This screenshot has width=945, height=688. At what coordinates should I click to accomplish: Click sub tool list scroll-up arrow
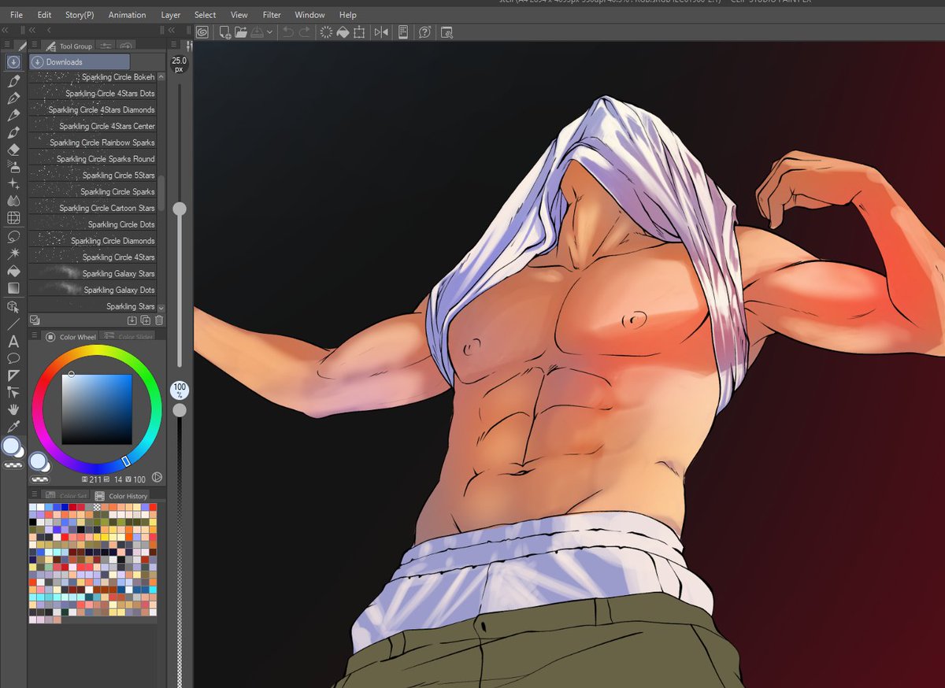(161, 77)
